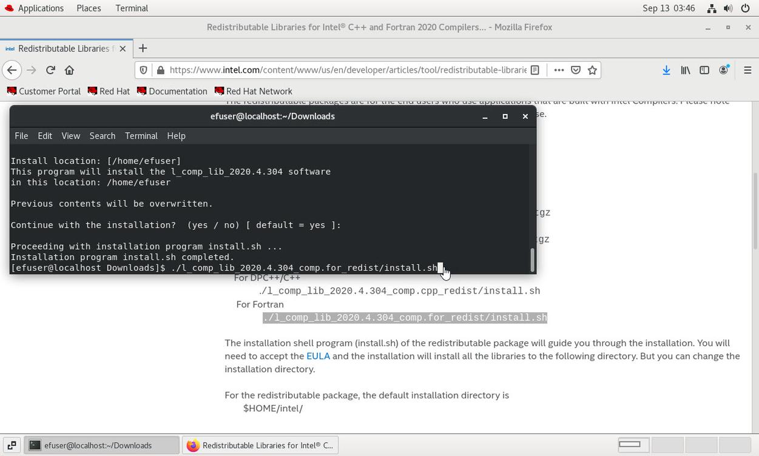Toggle tracking protection shield icon
The height and width of the screenshot is (456, 759).
click(x=143, y=70)
